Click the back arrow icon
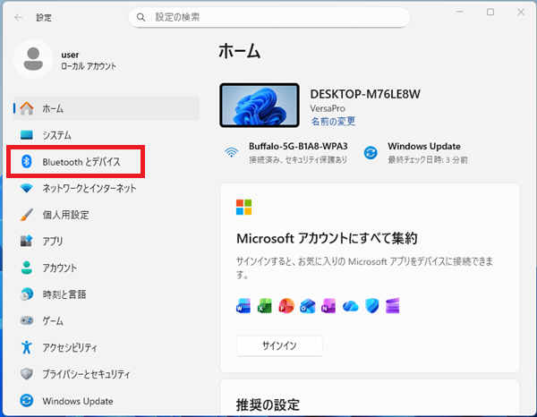This screenshot has height=417, width=537. (19, 17)
